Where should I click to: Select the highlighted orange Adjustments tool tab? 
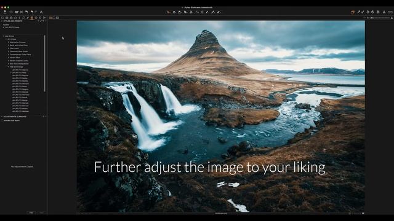32,18
